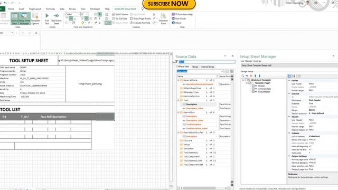Collapse the OperationMiscPar tree node
Image resolution: width=338 pixels, height=190 pixels.
tap(179, 132)
